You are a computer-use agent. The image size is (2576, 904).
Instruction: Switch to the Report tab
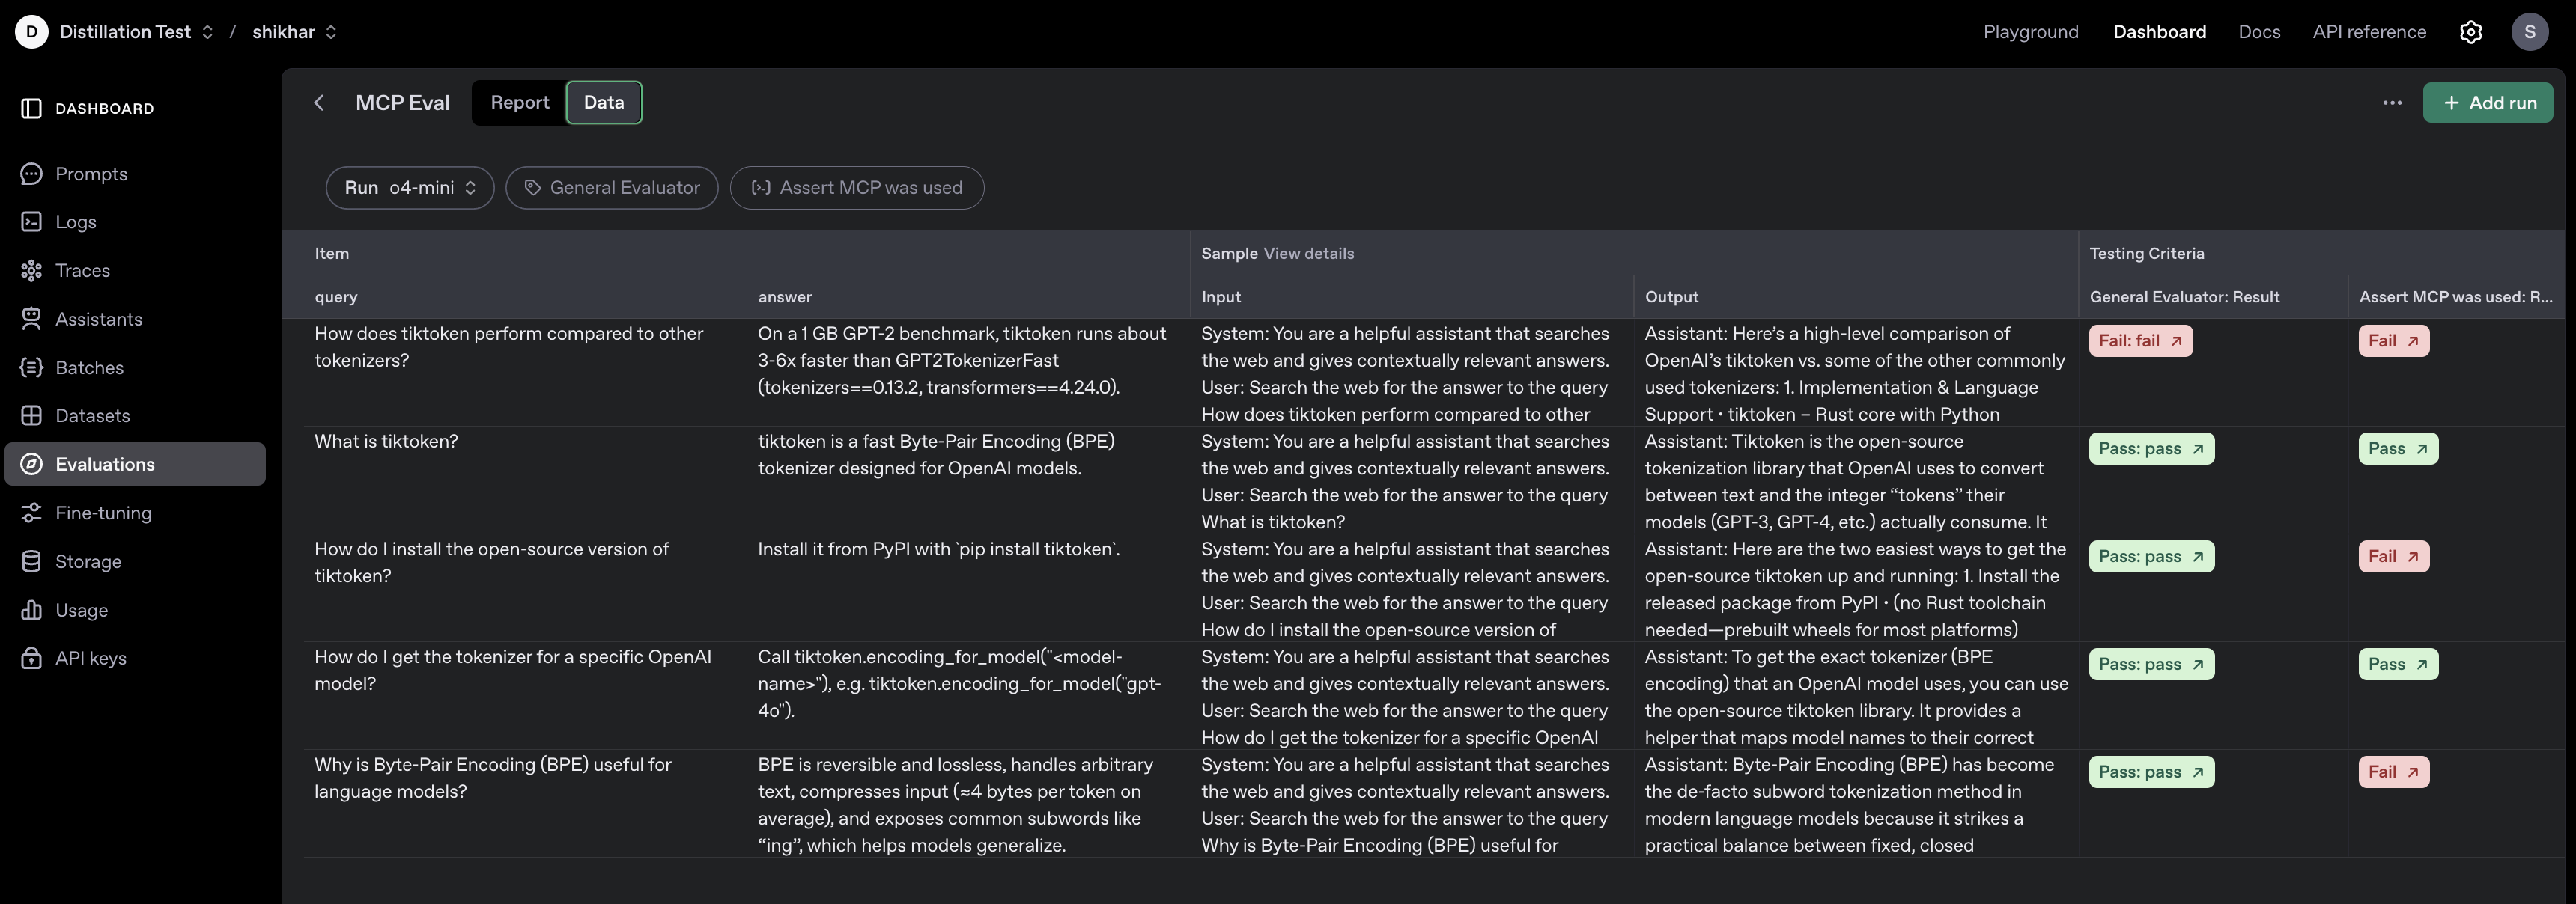pyautogui.click(x=519, y=103)
